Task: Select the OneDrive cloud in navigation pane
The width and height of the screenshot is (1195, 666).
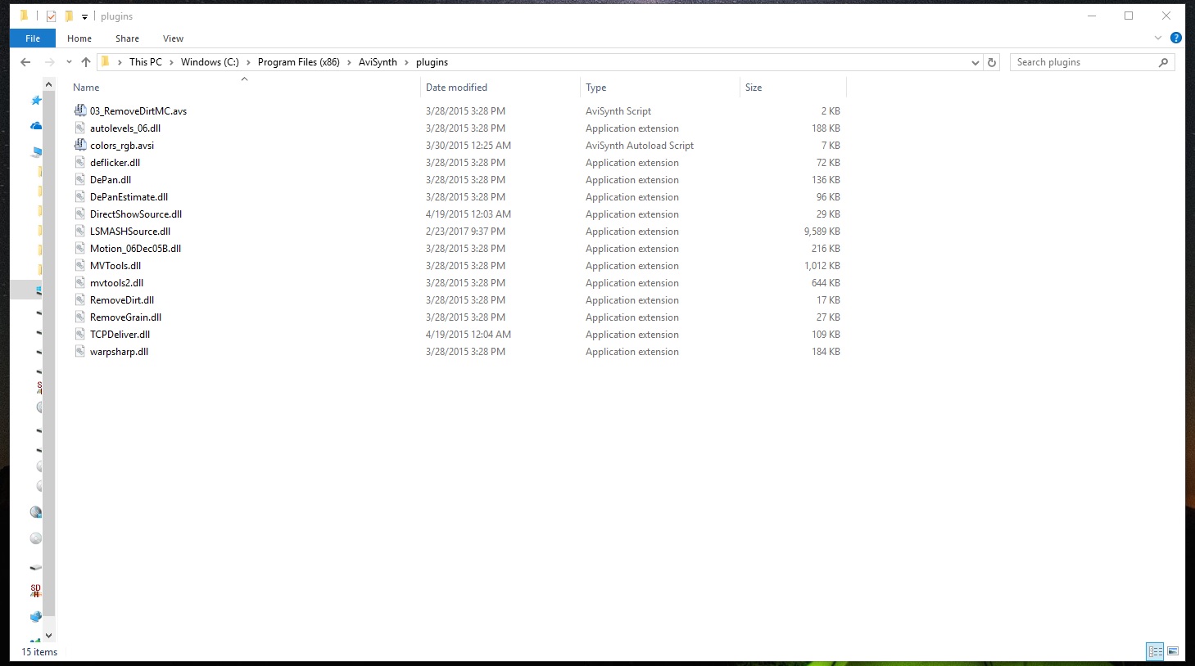Action: point(36,126)
